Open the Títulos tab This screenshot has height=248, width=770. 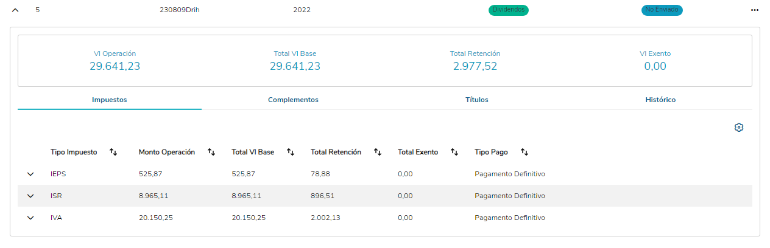[x=476, y=100]
